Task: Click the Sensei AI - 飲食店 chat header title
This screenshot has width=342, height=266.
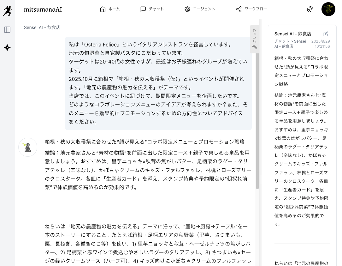Action: pyautogui.click(x=42, y=27)
